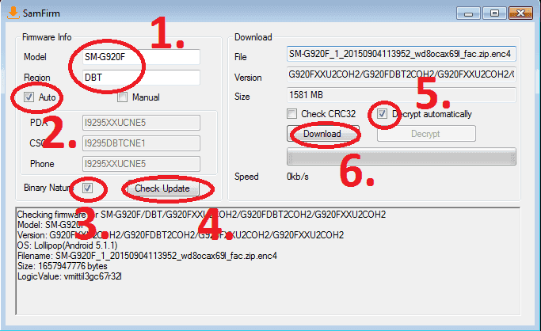Enable the Manual checkbox
The height and width of the screenshot is (331, 541).
click(x=123, y=97)
